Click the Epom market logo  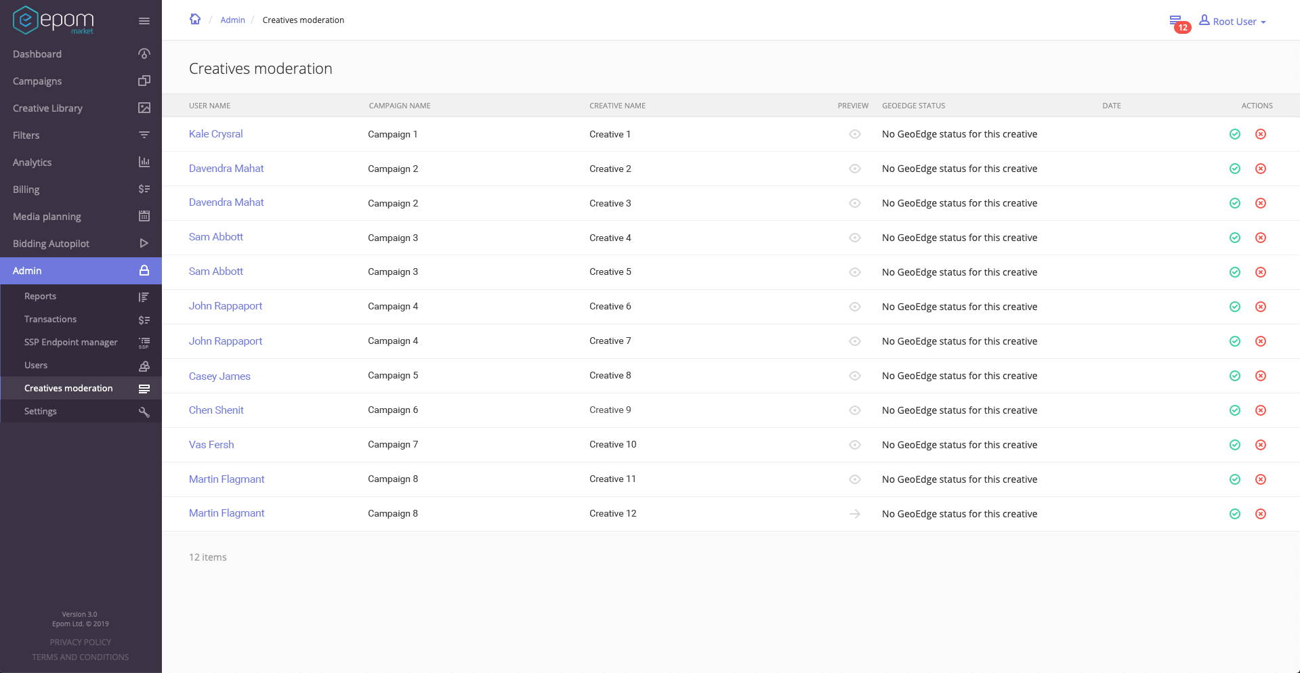(54, 20)
